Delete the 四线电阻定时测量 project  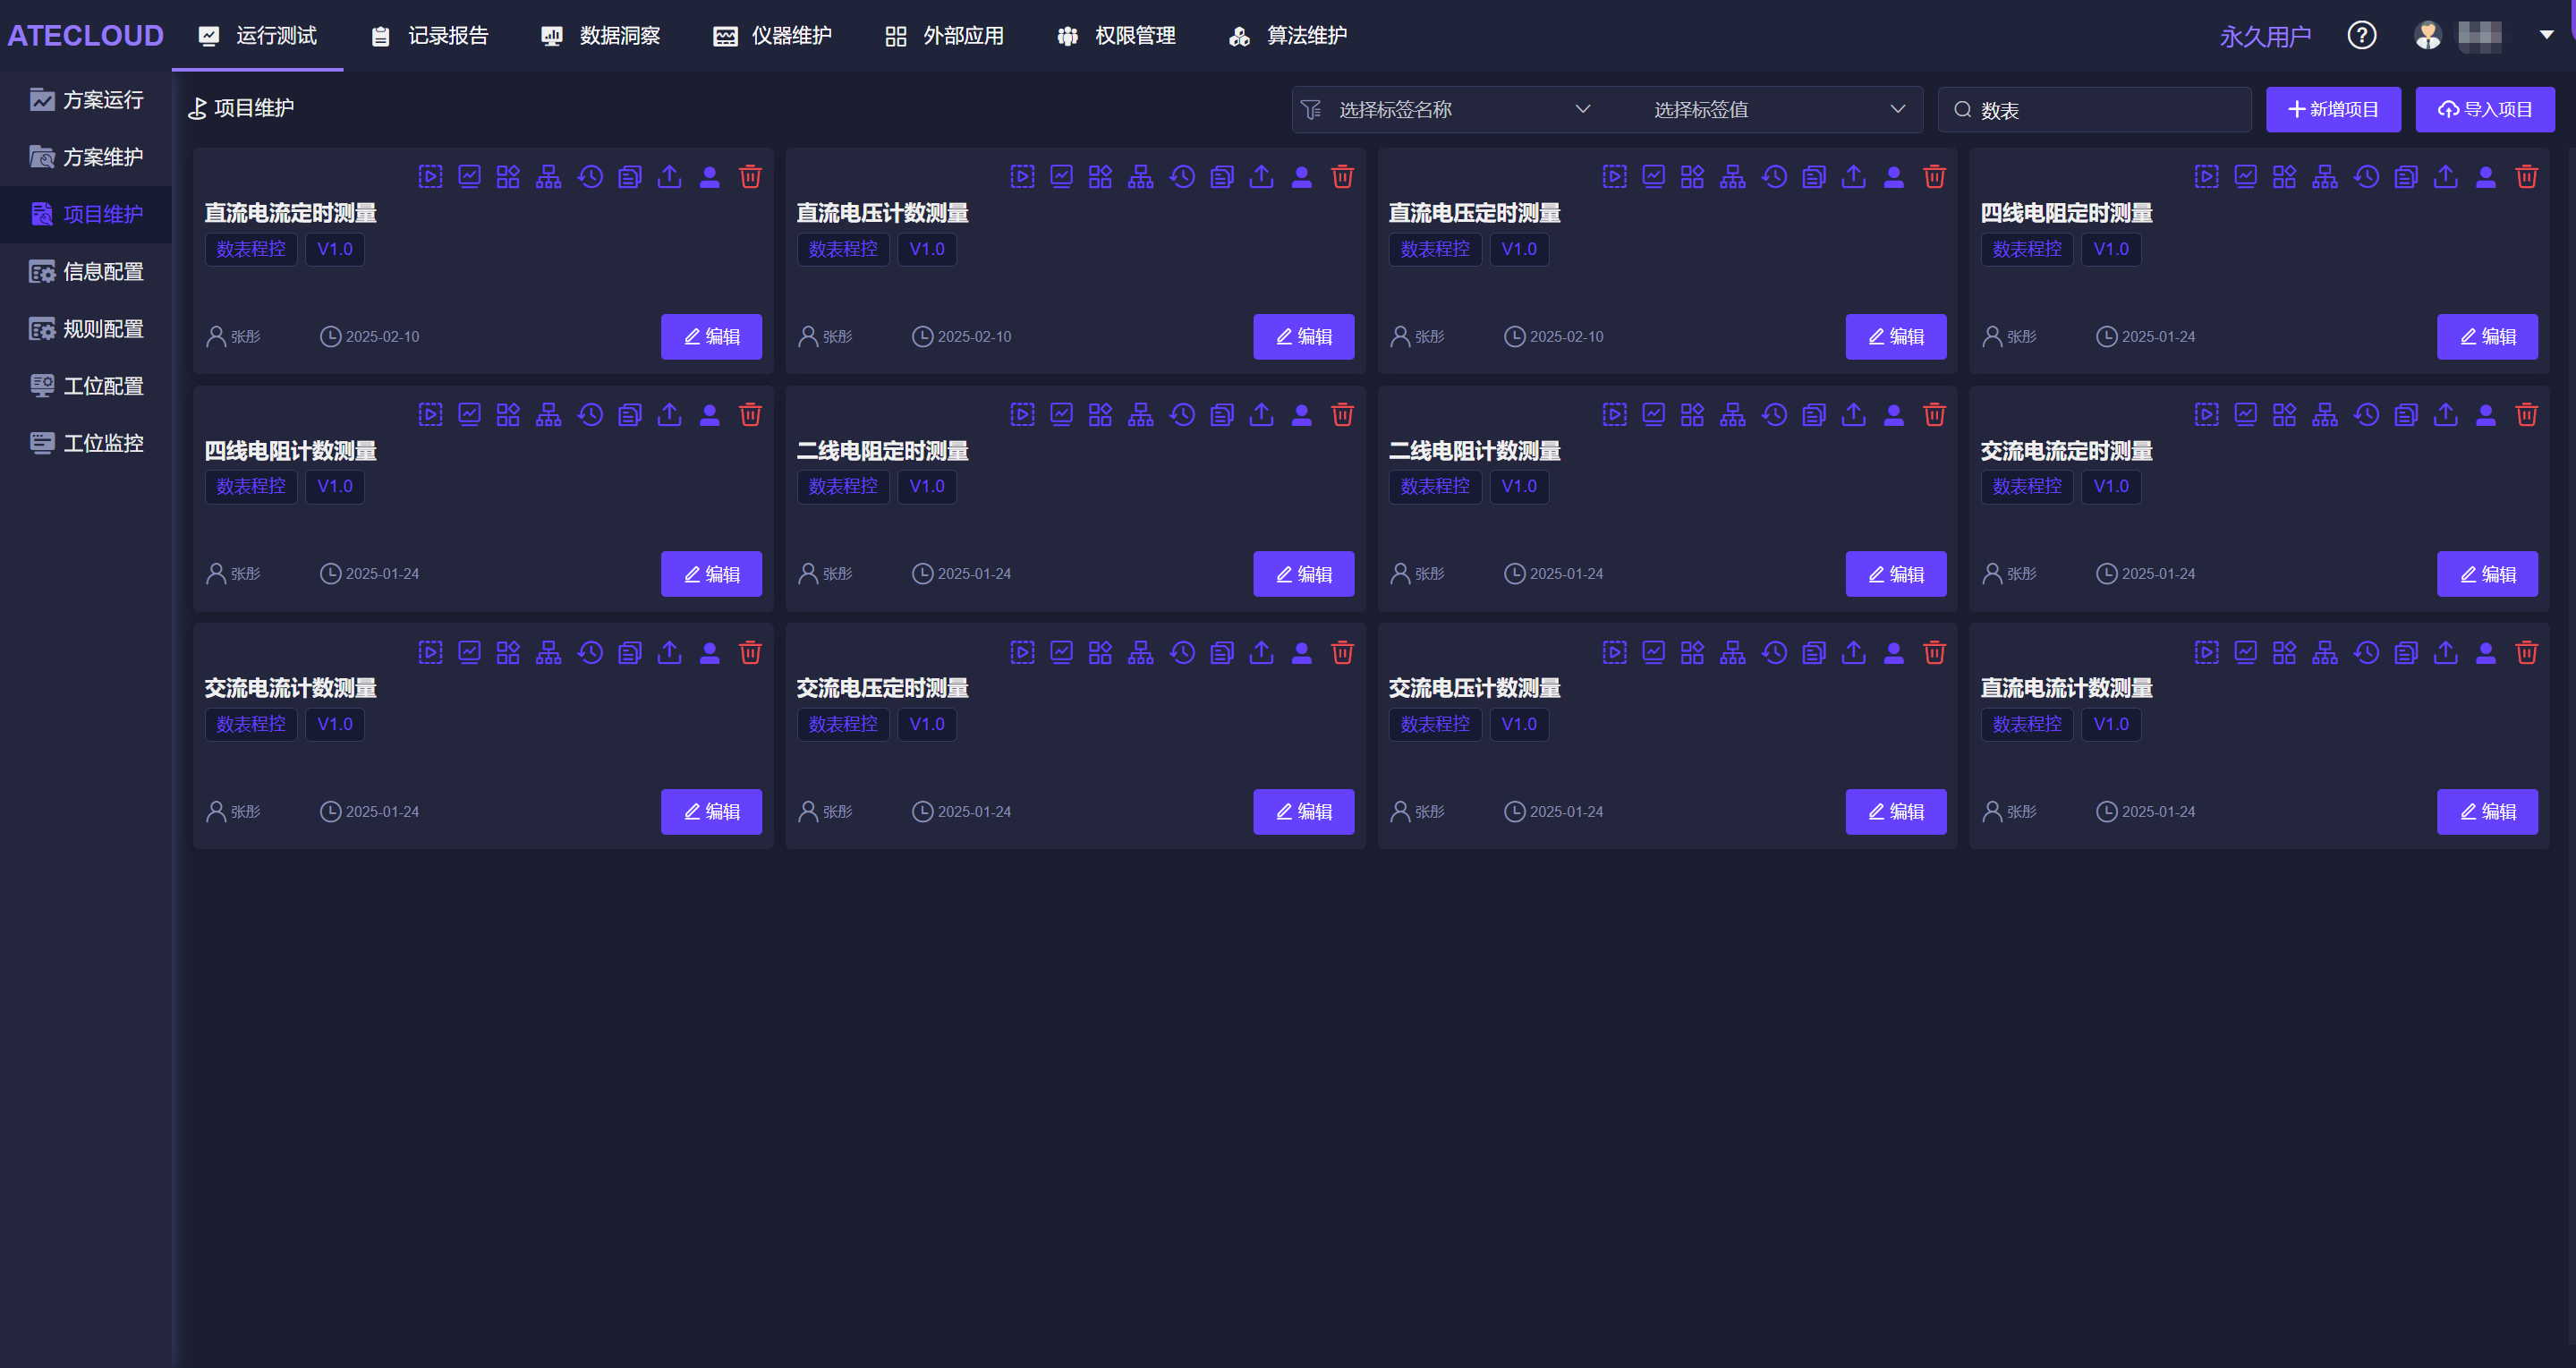point(2527,177)
